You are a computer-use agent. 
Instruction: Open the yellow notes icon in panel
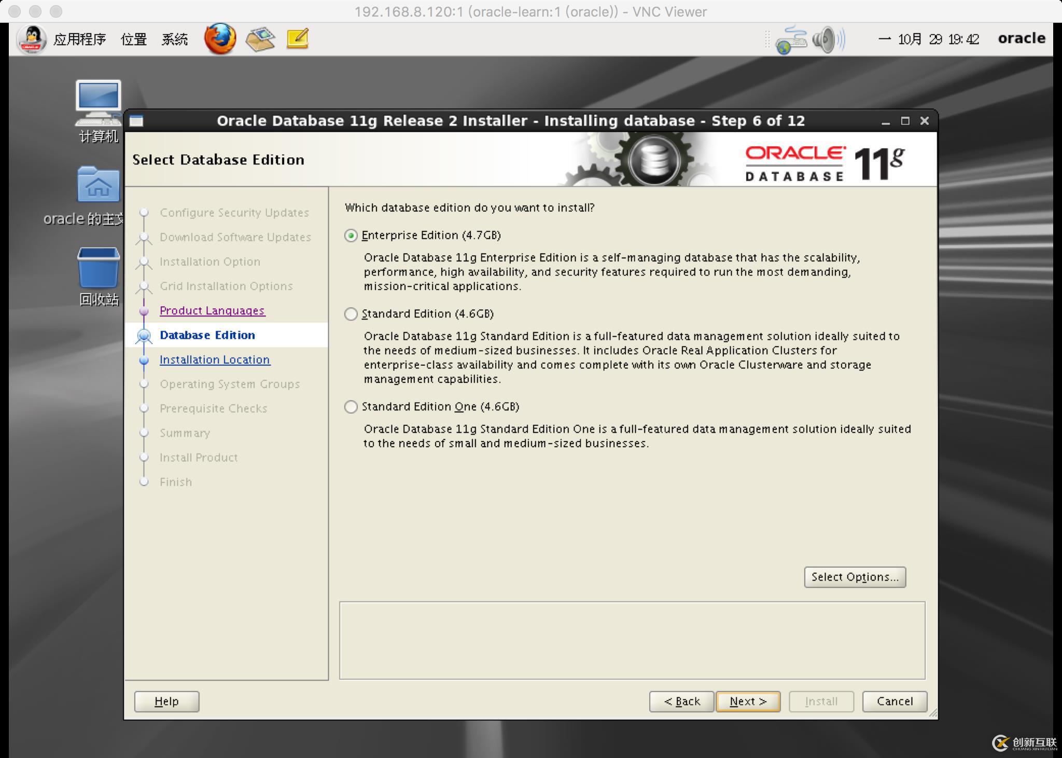point(298,39)
